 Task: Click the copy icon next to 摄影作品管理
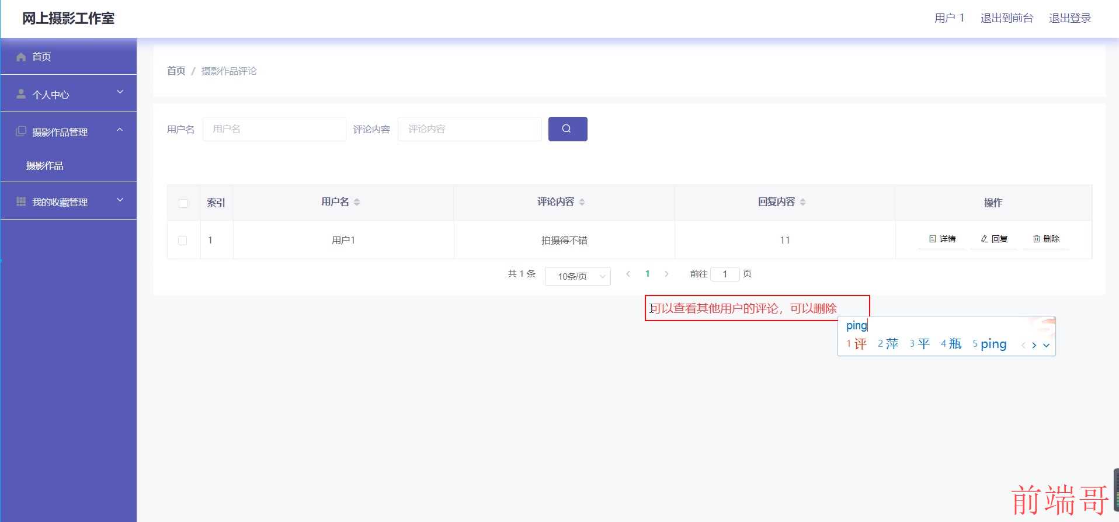[x=22, y=131]
